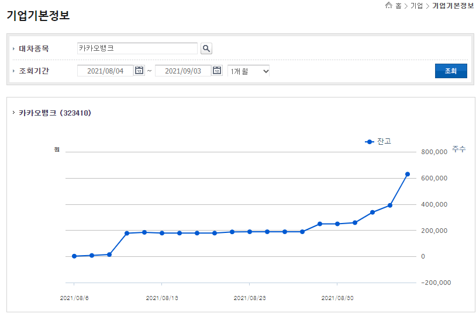Click the chart data point just below 400,000
Viewport: 476px width, 331px height.
[x=390, y=205]
